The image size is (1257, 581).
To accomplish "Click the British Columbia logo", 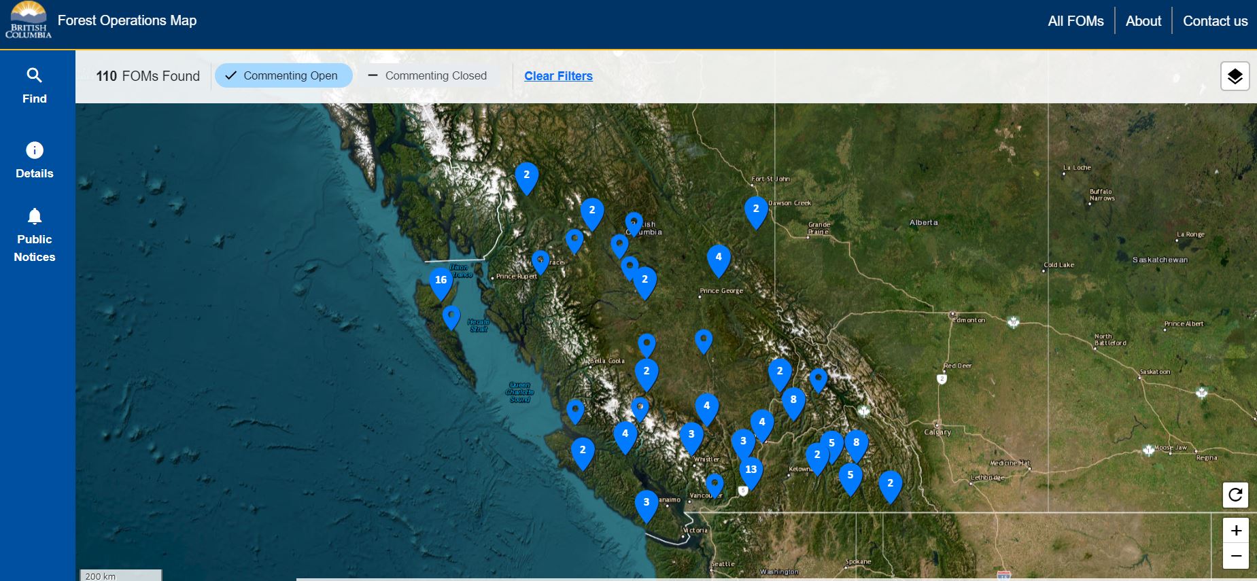I will click(28, 20).
